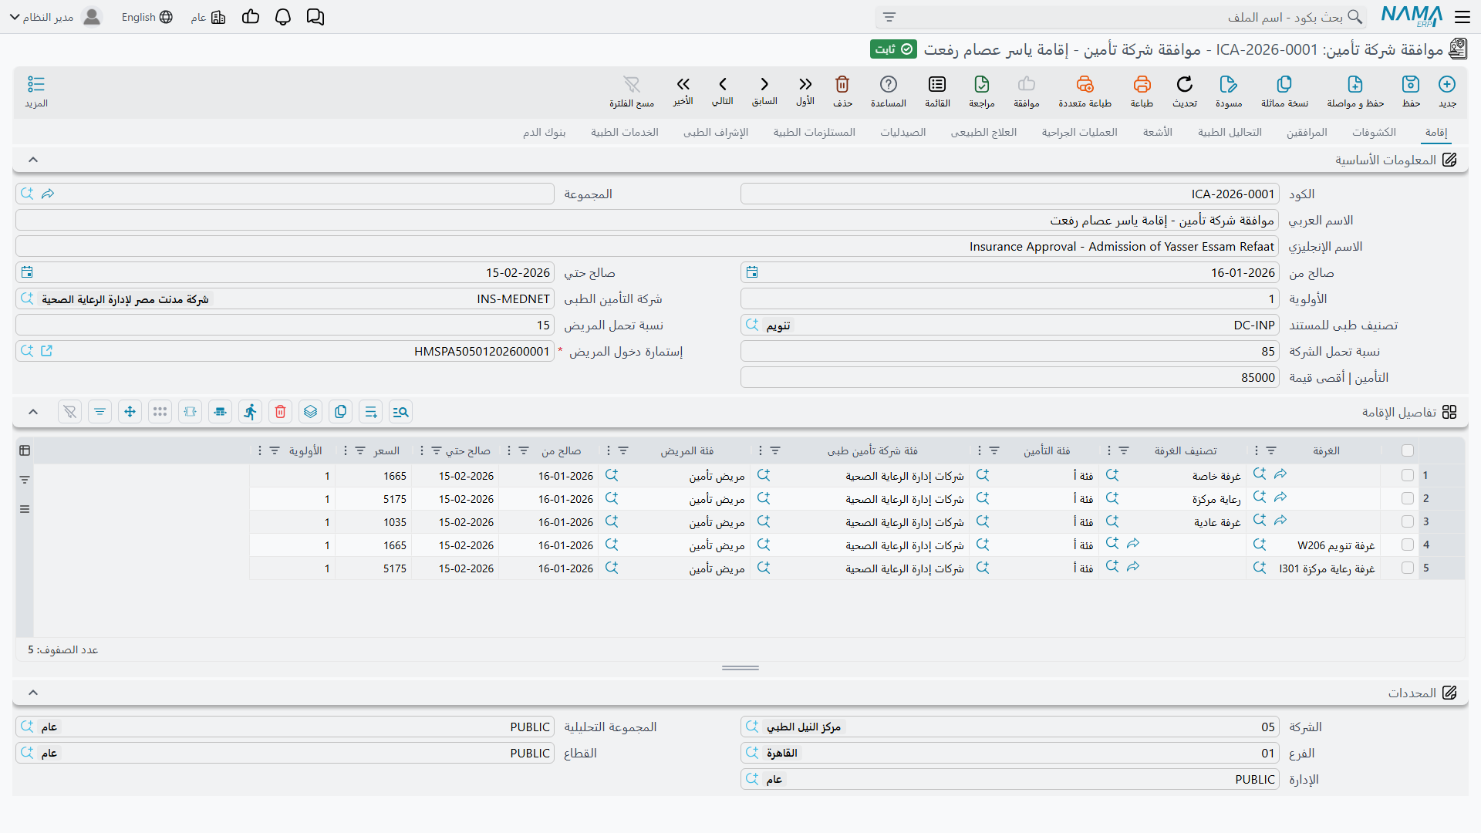Click the مراجعة (review) icon
1481x833 pixels.
tap(982, 84)
